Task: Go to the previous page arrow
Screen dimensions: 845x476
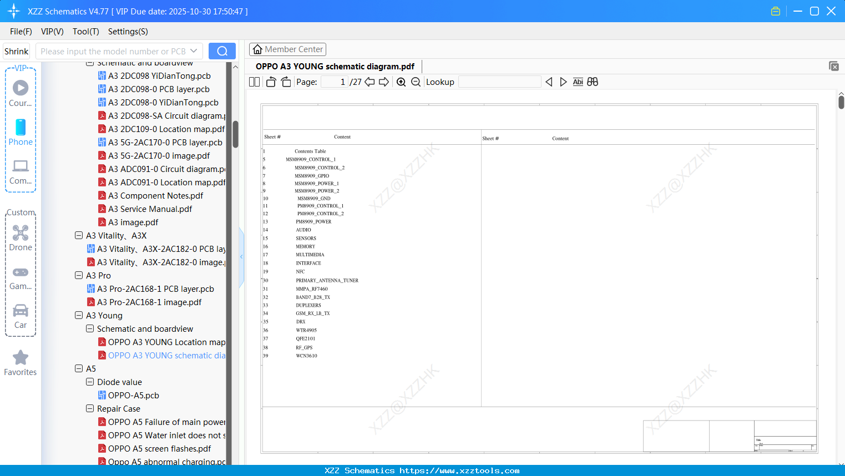Action: [370, 82]
